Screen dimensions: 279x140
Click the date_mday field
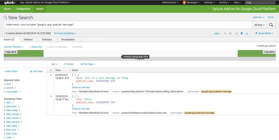(x=12, y=111)
